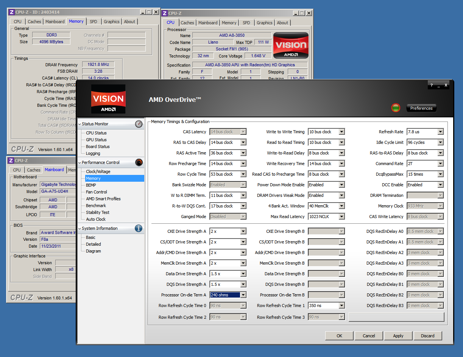
Task: Open Fan Control in the sidebar
Action: [x=97, y=192]
